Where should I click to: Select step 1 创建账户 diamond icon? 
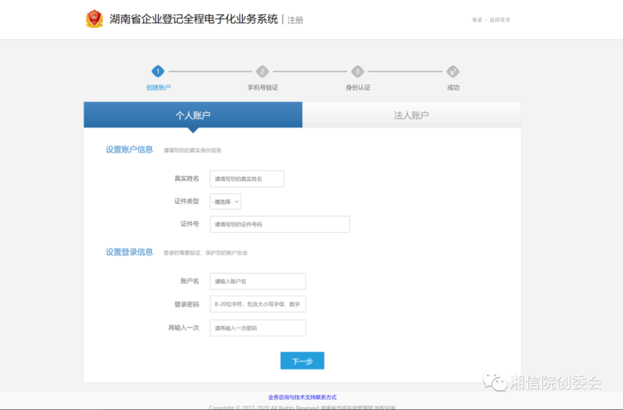pyautogui.click(x=158, y=72)
